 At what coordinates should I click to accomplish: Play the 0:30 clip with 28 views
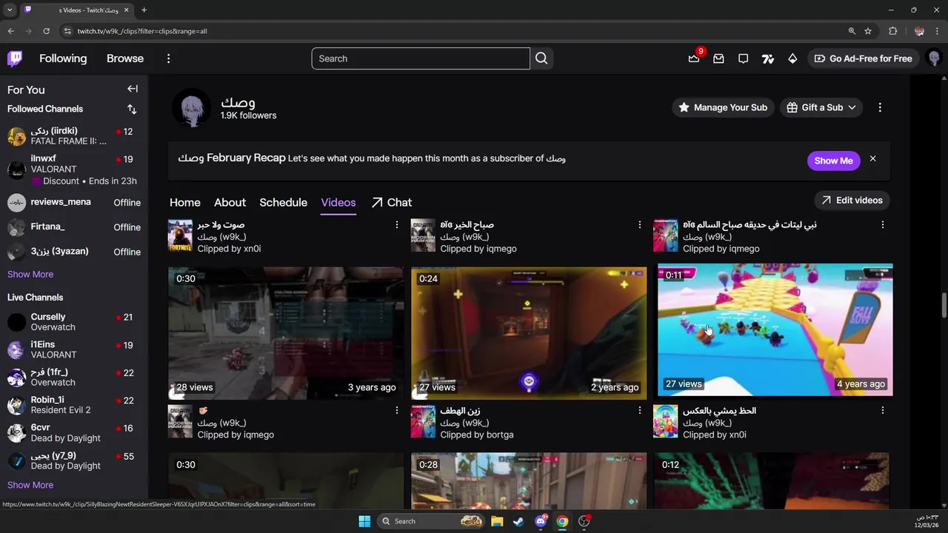pyautogui.click(x=286, y=333)
